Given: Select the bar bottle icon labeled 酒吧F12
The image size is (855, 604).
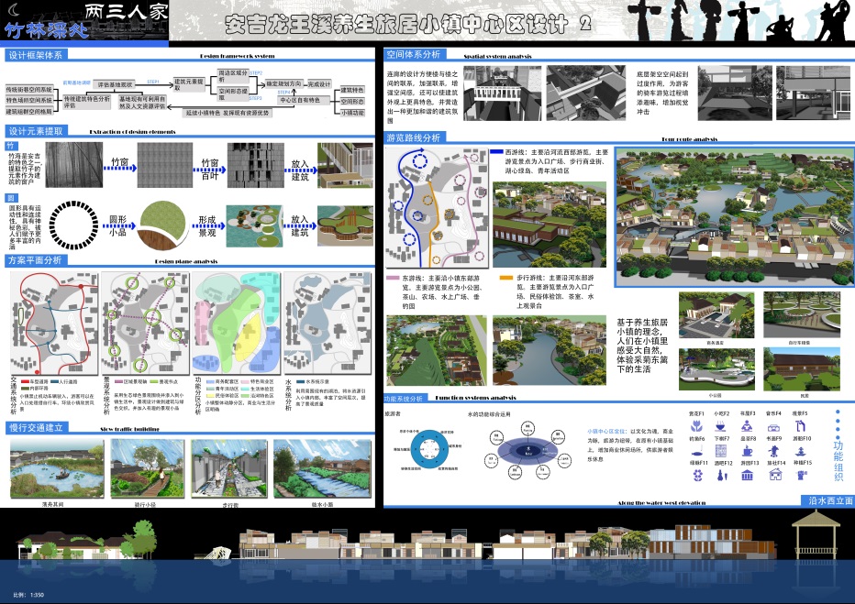Looking at the screenshot, I should coord(722,476).
